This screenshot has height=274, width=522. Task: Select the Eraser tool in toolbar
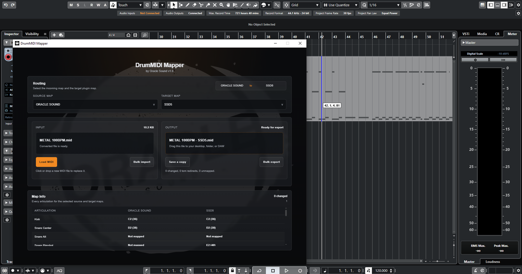tap(194, 5)
